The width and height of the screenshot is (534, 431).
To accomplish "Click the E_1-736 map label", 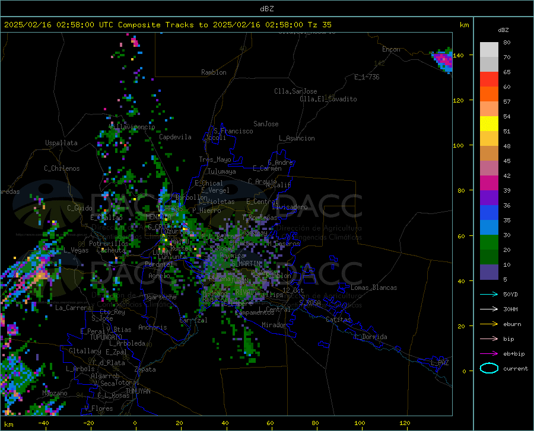I will (367, 77).
